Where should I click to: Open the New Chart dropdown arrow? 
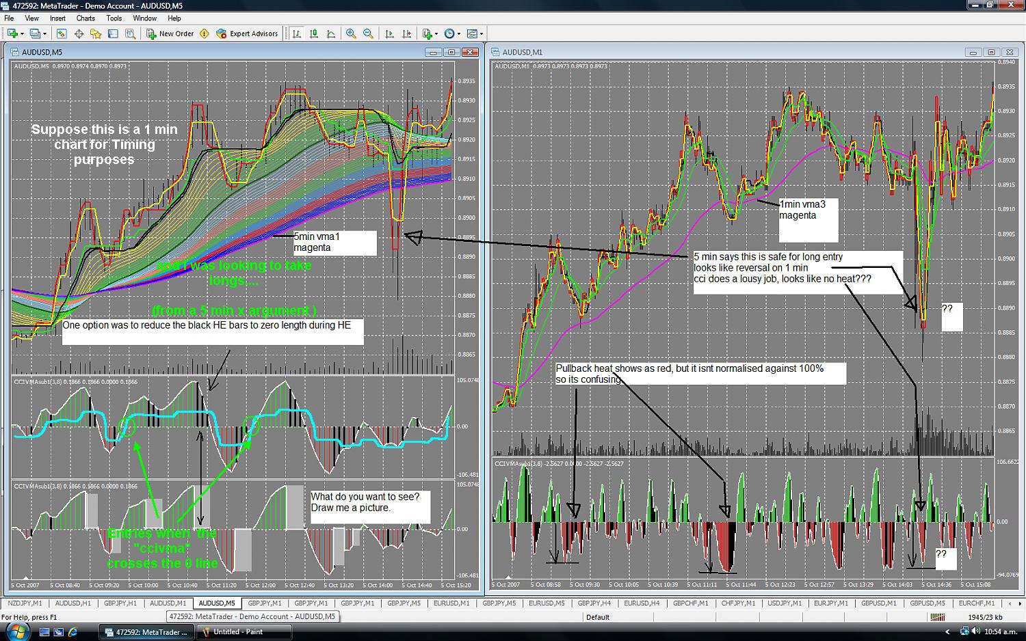(22, 33)
